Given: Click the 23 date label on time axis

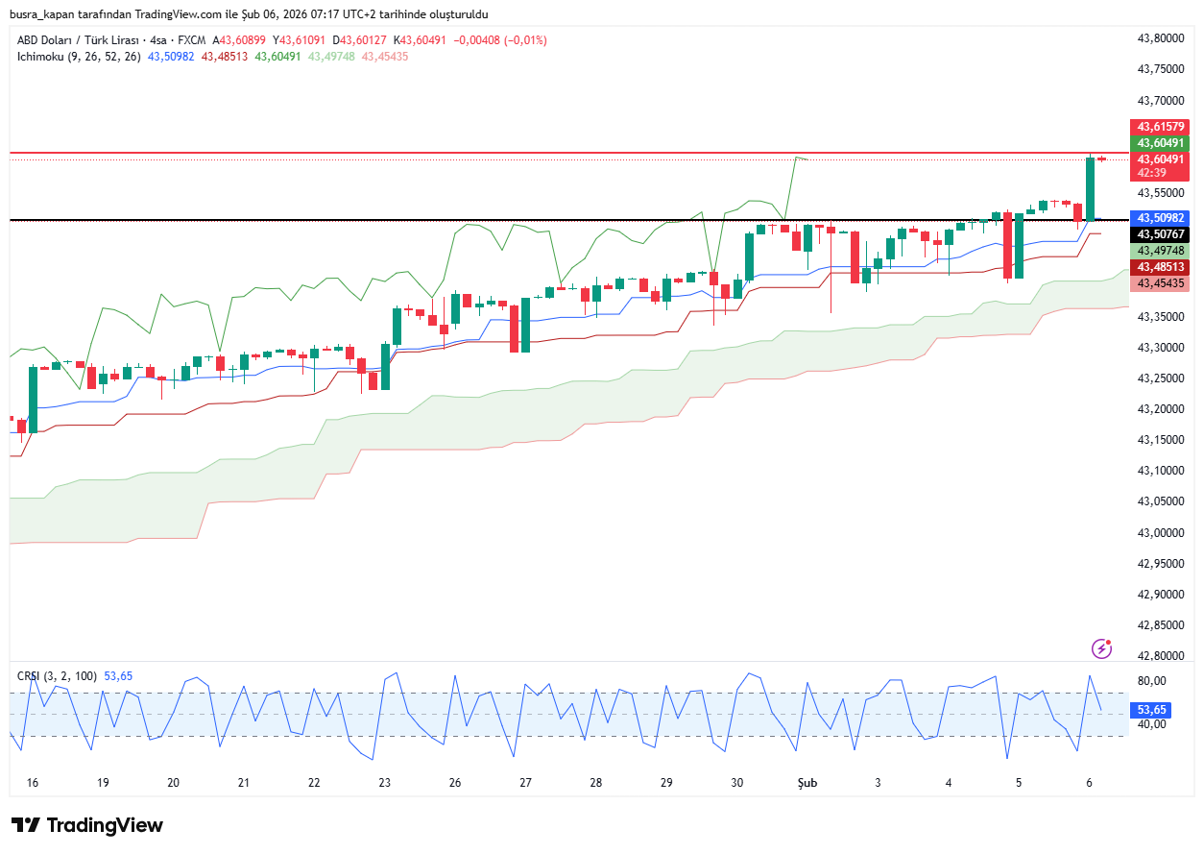Looking at the screenshot, I should pos(384,783).
